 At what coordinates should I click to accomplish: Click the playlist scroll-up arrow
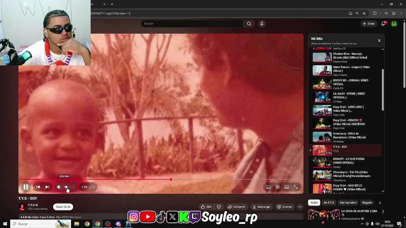383,49
